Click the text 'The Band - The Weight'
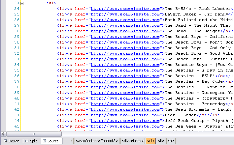234x145 pixels. pos(192,31)
